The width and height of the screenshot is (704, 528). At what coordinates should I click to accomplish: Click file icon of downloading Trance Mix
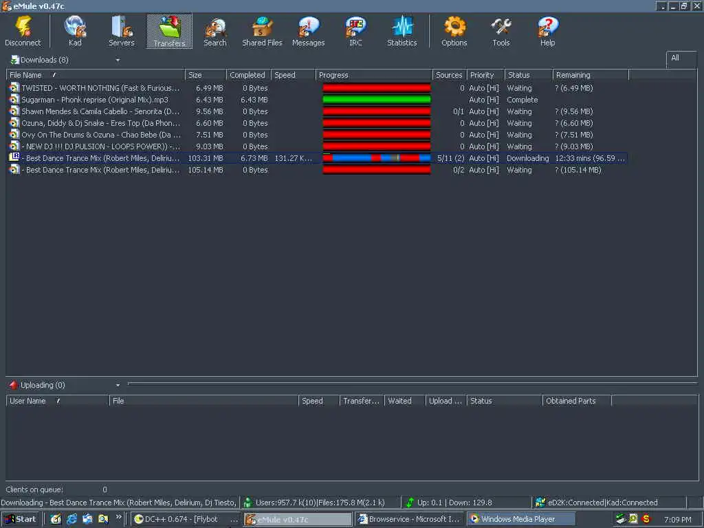point(14,157)
